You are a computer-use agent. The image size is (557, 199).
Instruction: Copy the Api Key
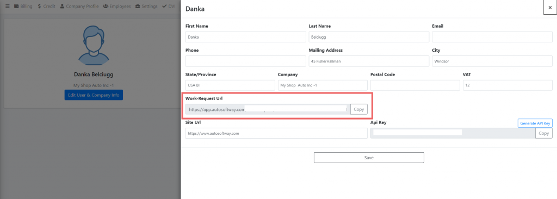pyautogui.click(x=544, y=133)
